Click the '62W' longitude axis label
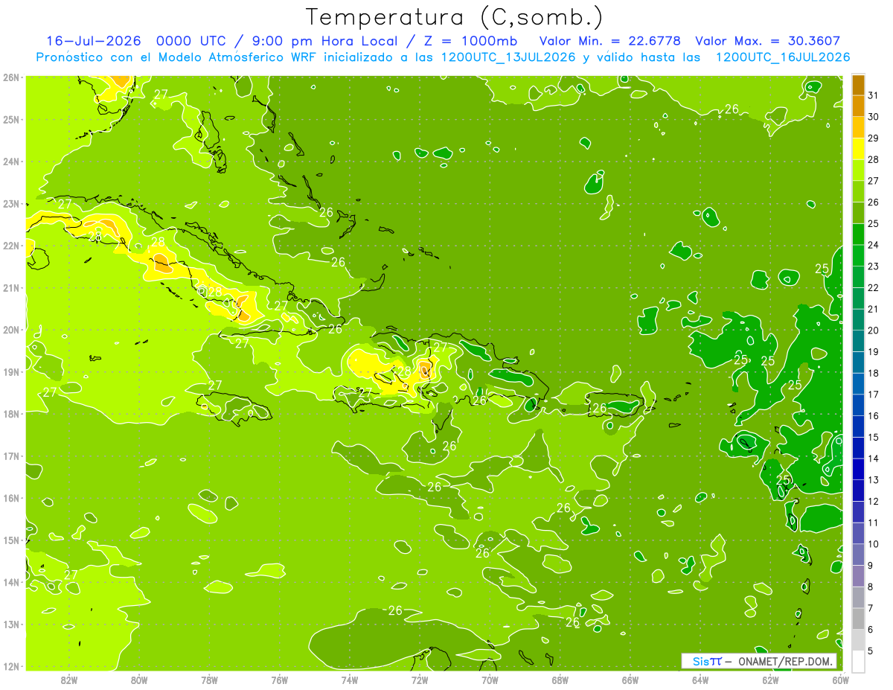This screenshot has height=690, width=893. click(x=770, y=680)
